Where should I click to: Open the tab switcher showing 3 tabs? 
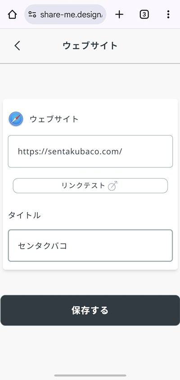pyautogui.click(x=144, y=14)
